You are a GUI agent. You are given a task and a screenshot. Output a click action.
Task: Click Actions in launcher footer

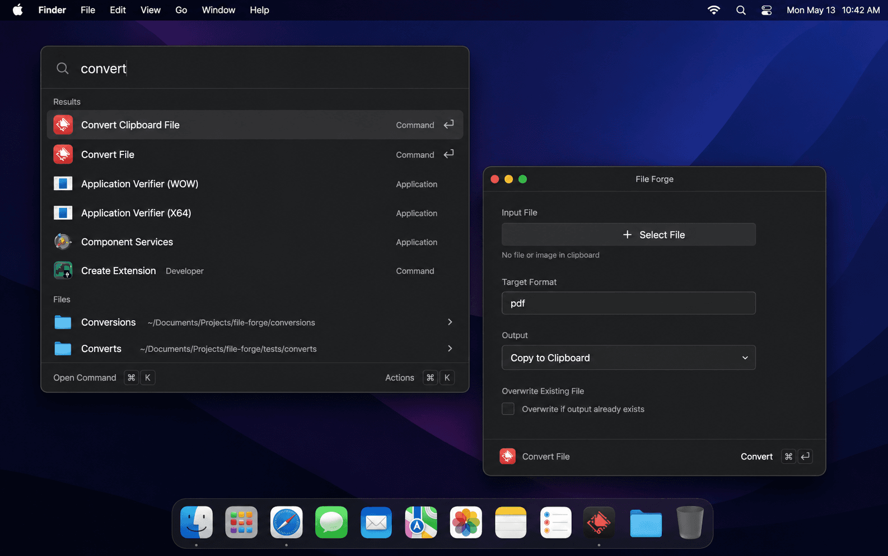pos(400,378)
